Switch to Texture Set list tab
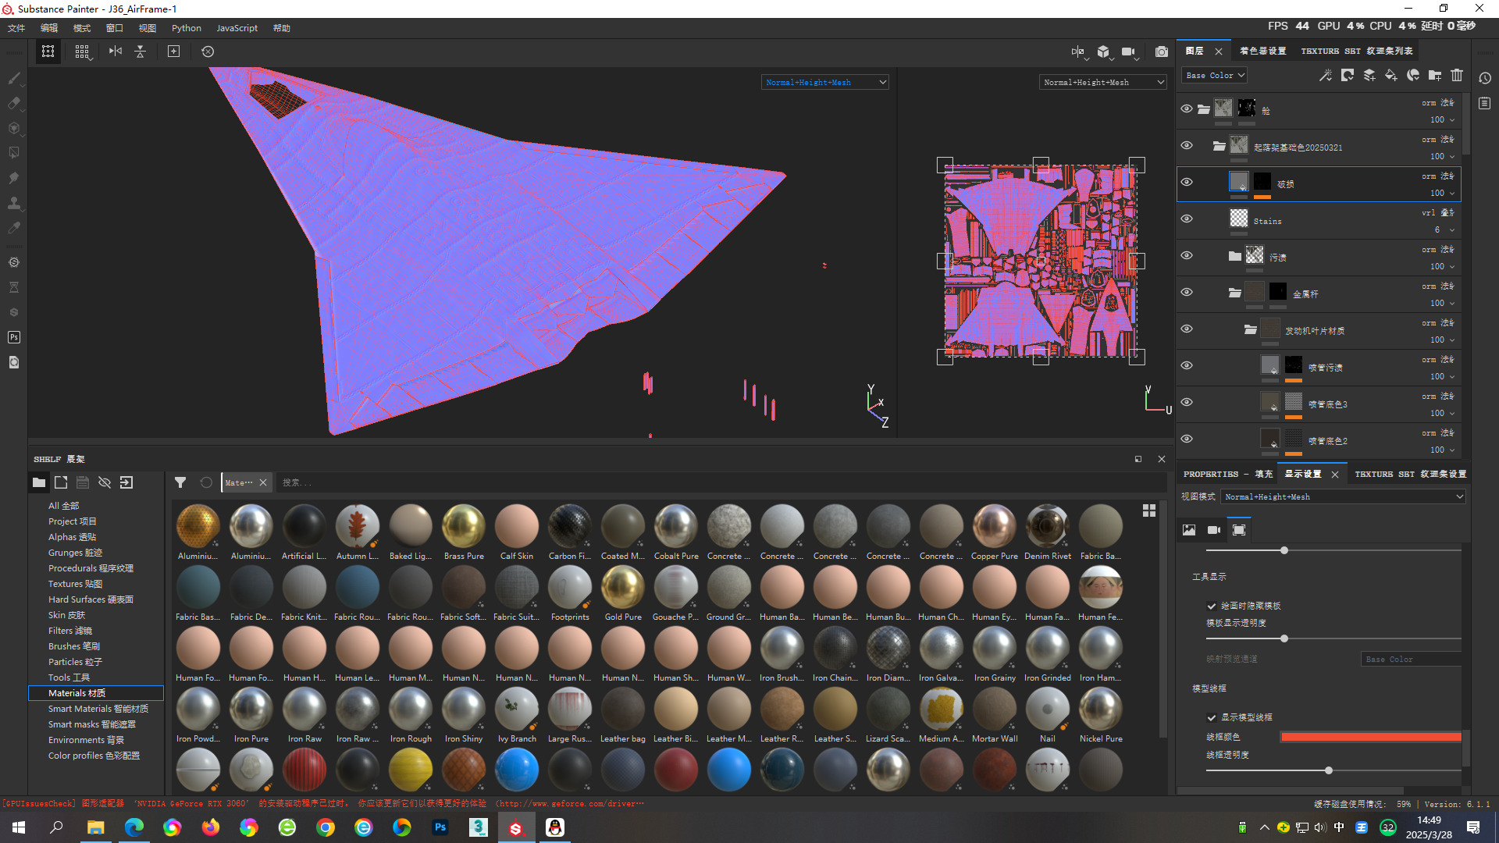 coord(1357,51)
